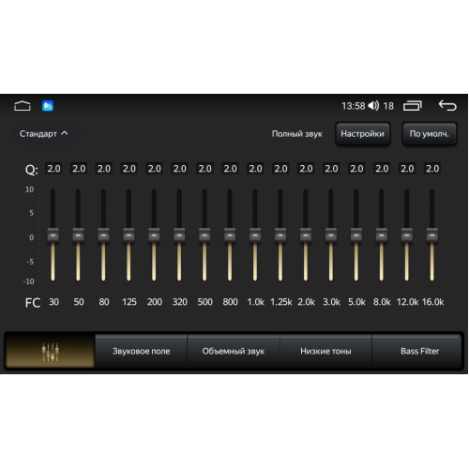Image resolution: width=469 pixels, height=469 pixels.
Task: Click the 1.25k frequency label
Action: (x=280, y=302)
